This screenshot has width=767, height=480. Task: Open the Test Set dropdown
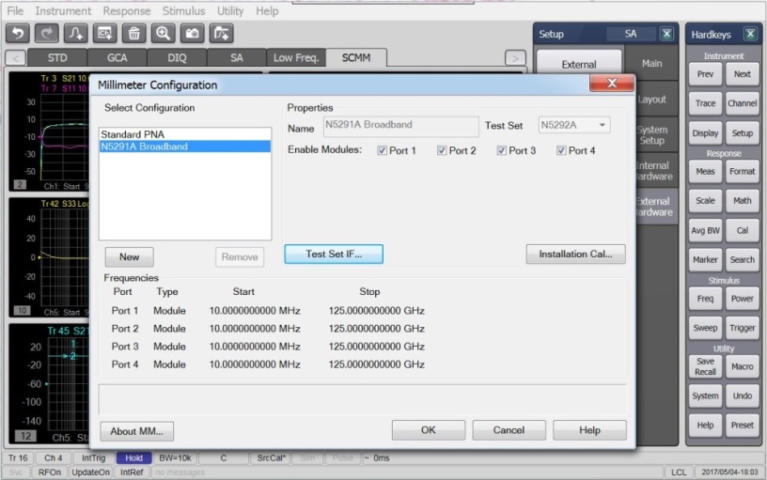[574, 125]
